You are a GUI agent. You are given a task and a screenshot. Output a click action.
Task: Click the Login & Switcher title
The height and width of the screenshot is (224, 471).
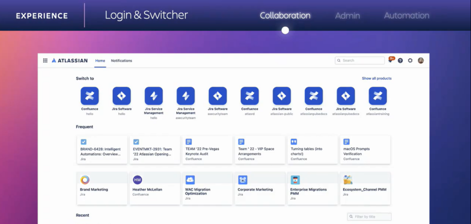[146, 15]
